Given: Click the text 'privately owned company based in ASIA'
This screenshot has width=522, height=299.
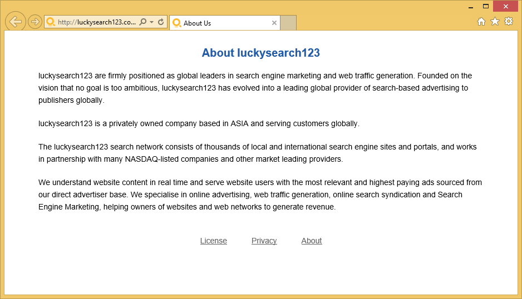Looking at the screenshot, I should coord(179,124).
